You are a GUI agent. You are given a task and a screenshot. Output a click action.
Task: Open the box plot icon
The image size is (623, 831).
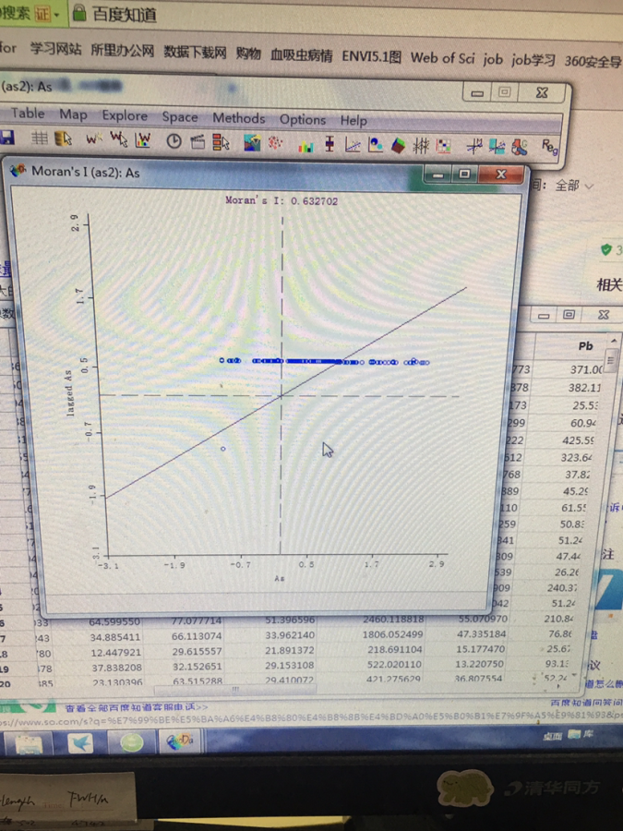pos(329,145)
